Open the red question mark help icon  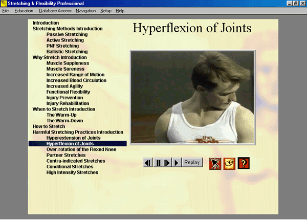[x=244, y=163]
